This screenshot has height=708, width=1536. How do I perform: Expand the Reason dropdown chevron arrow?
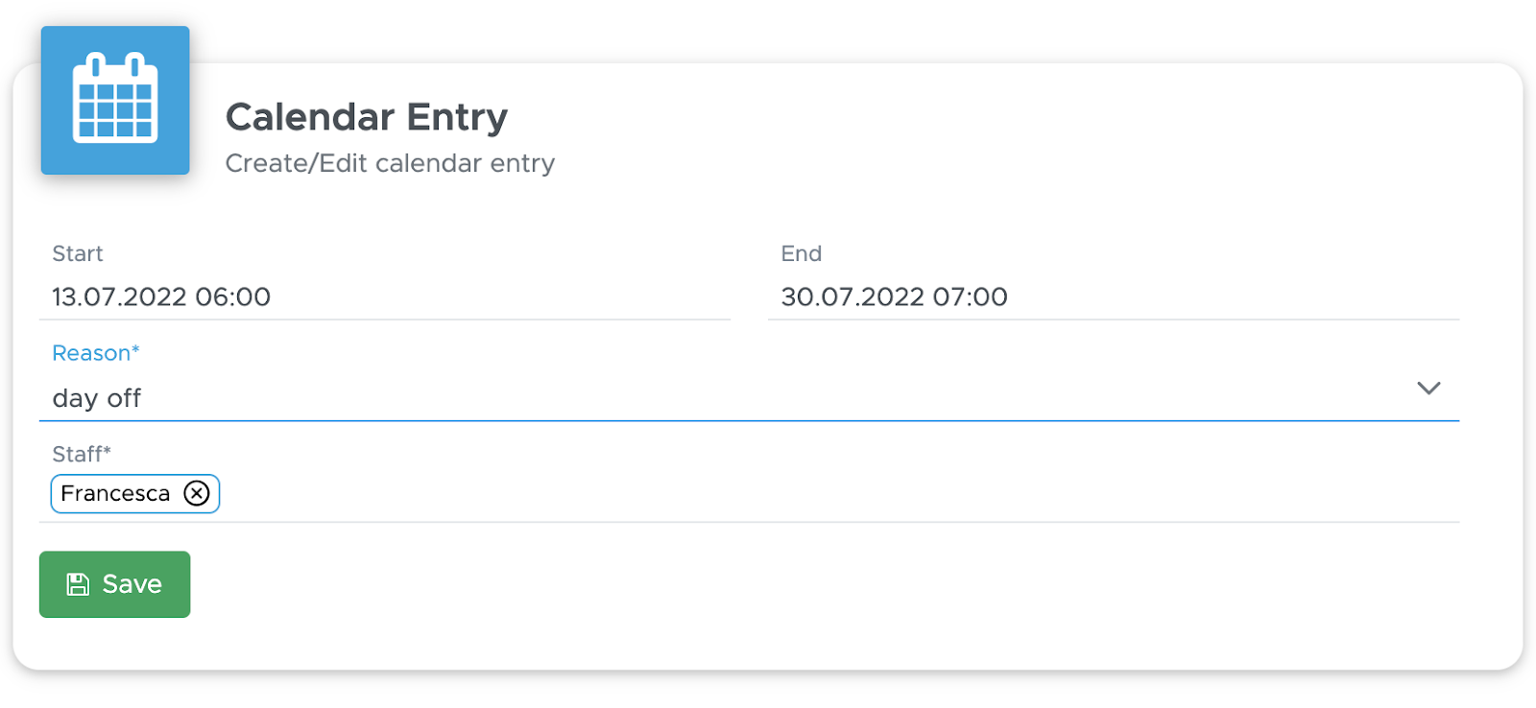point(1428,388)
